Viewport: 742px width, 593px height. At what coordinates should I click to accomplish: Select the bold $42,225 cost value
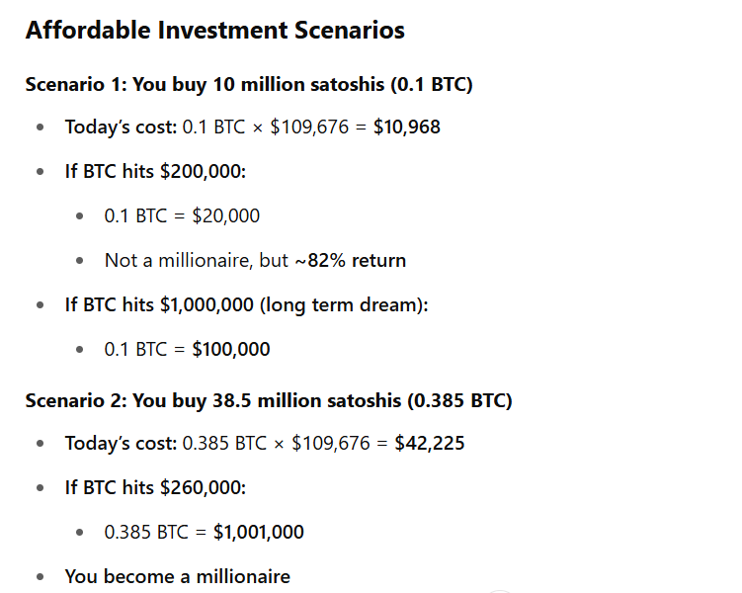pyautogui.click(x=430, y=443)
